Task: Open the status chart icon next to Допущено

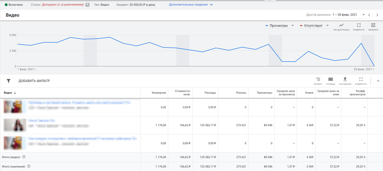Action: click(87, 5)
